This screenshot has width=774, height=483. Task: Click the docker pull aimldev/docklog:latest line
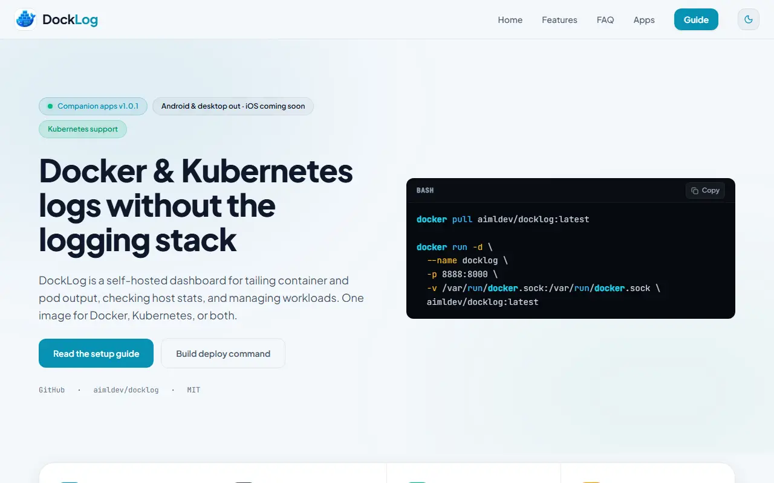pos(502,219)
